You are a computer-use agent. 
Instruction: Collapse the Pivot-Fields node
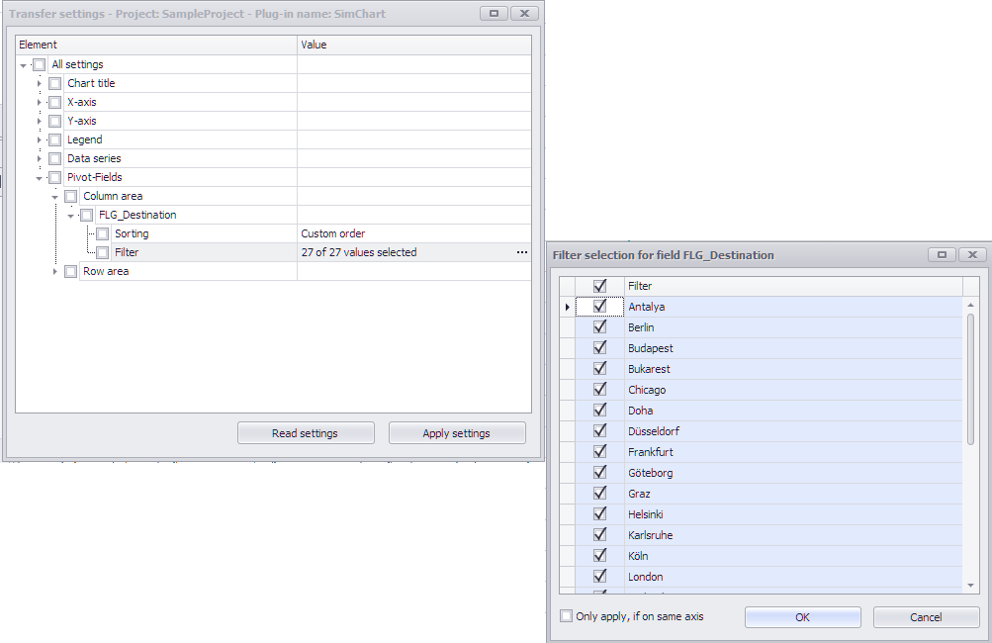point(40,178)
